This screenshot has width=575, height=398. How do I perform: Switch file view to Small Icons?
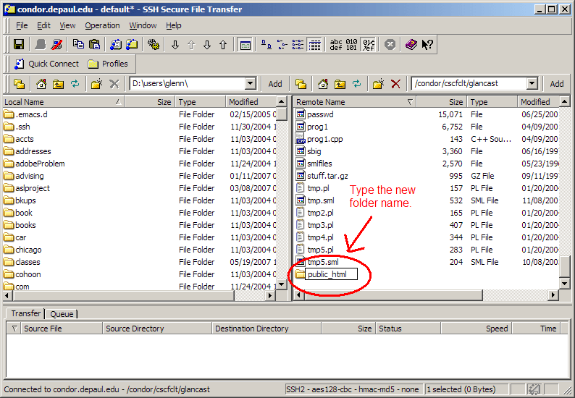pos(282,45)
